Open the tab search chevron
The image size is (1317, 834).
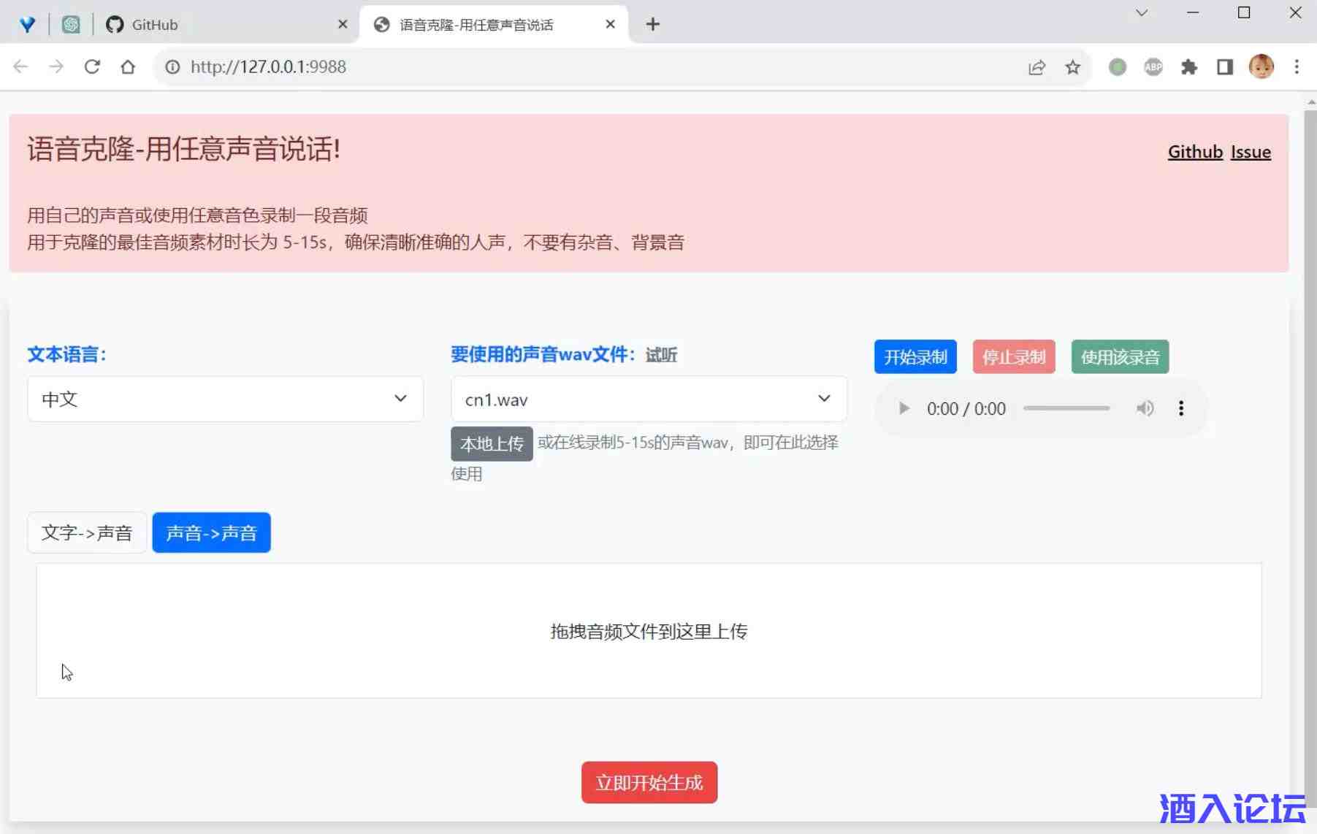(1142, 13)
